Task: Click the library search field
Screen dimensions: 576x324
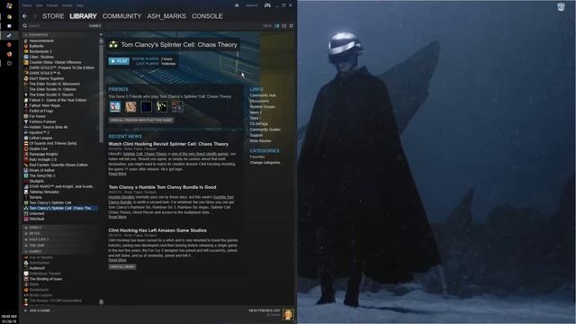Action: [55, 26]
